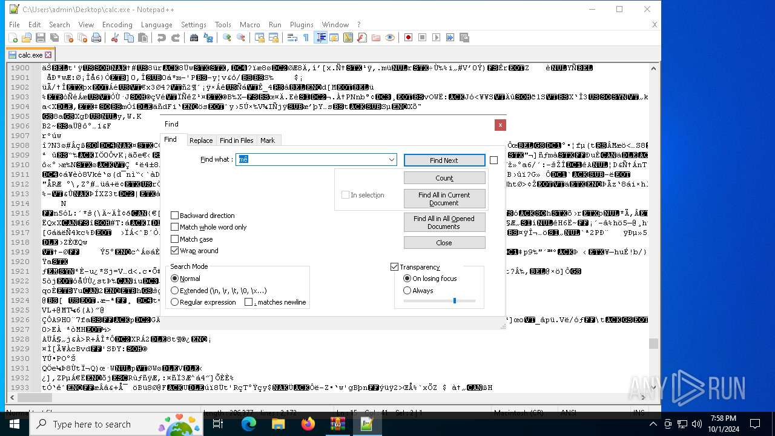Toggle monitoring eye icon
Screen dimensions: 775x436
point(390,38)
